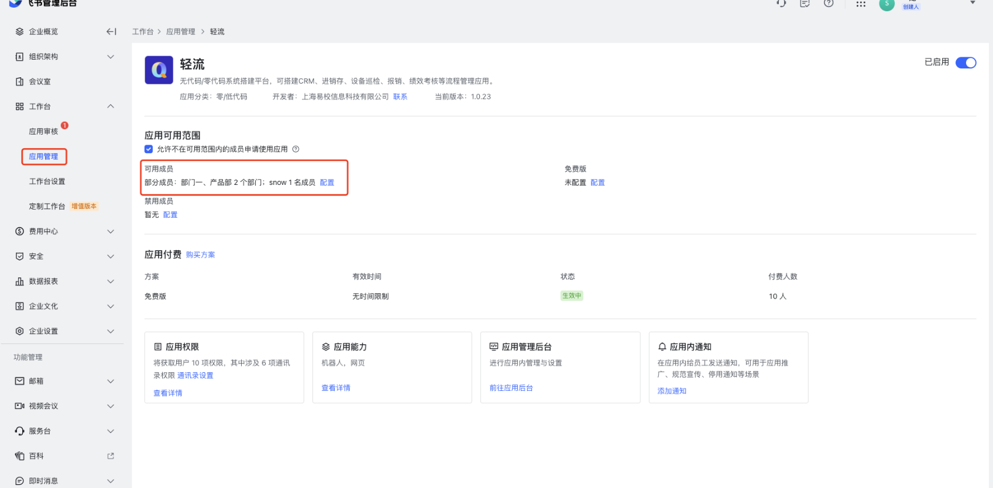
Task: Click the 组织架构 icon in sidebar
Action: click(x=19, y=57)
